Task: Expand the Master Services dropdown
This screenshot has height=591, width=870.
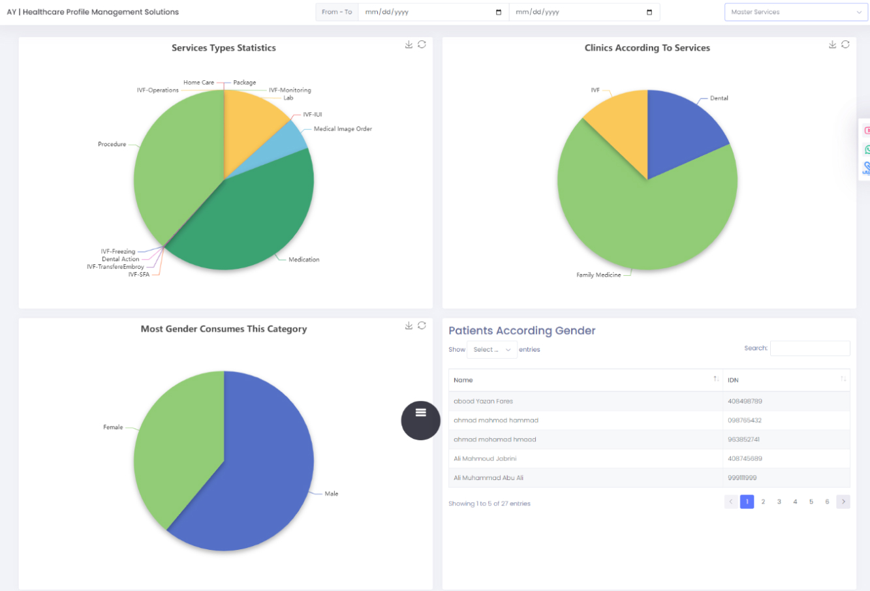Action: click(796, 12)
